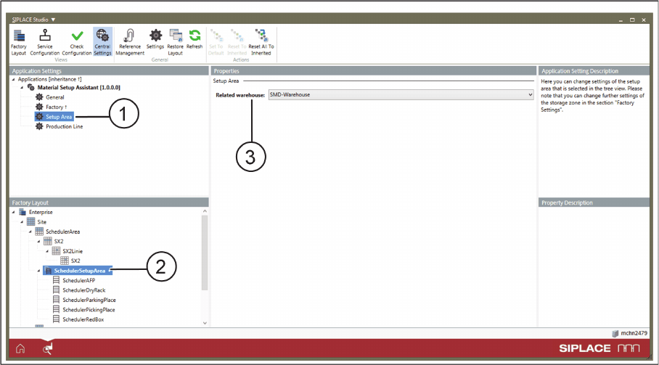Click the mchn2479 server status icon
The image size is (659, 365).
pos(615,334)
